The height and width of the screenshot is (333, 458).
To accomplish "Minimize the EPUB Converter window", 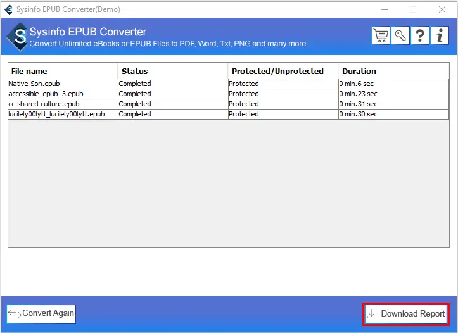I will click(x=384, y=9).
